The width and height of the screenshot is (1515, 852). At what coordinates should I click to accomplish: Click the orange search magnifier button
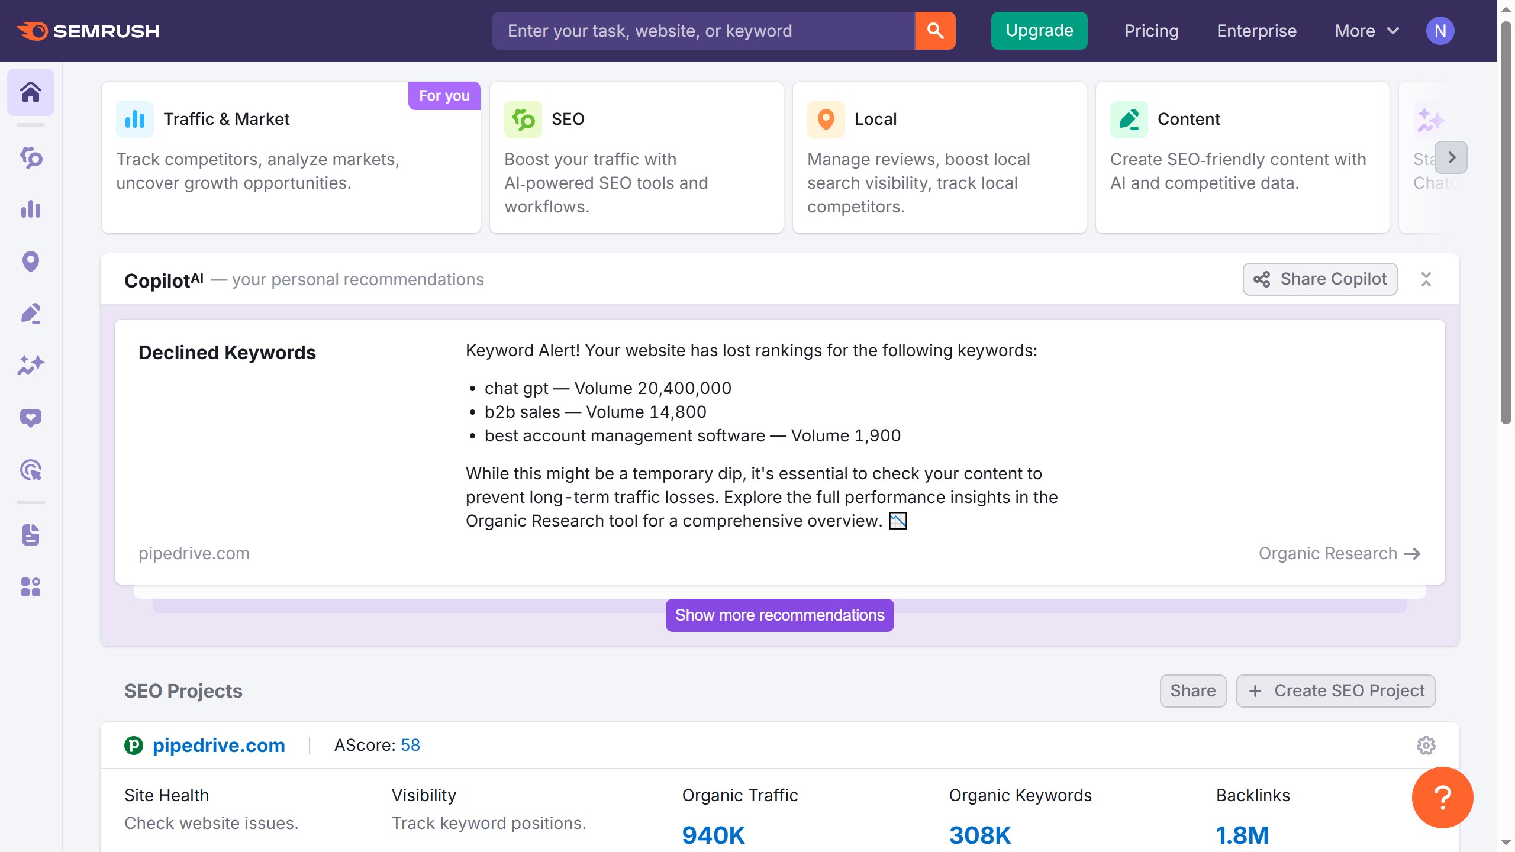(x=935, y=31)
